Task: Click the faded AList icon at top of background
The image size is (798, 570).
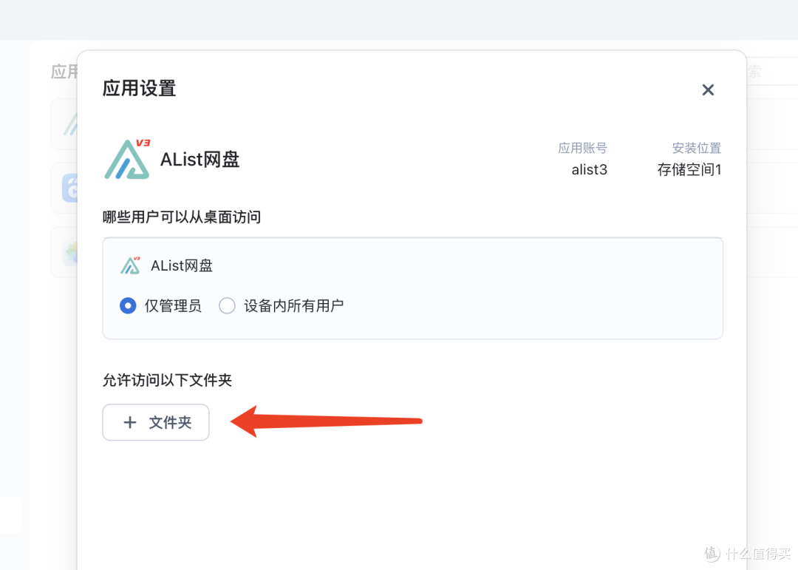Action: click(71, 123)
